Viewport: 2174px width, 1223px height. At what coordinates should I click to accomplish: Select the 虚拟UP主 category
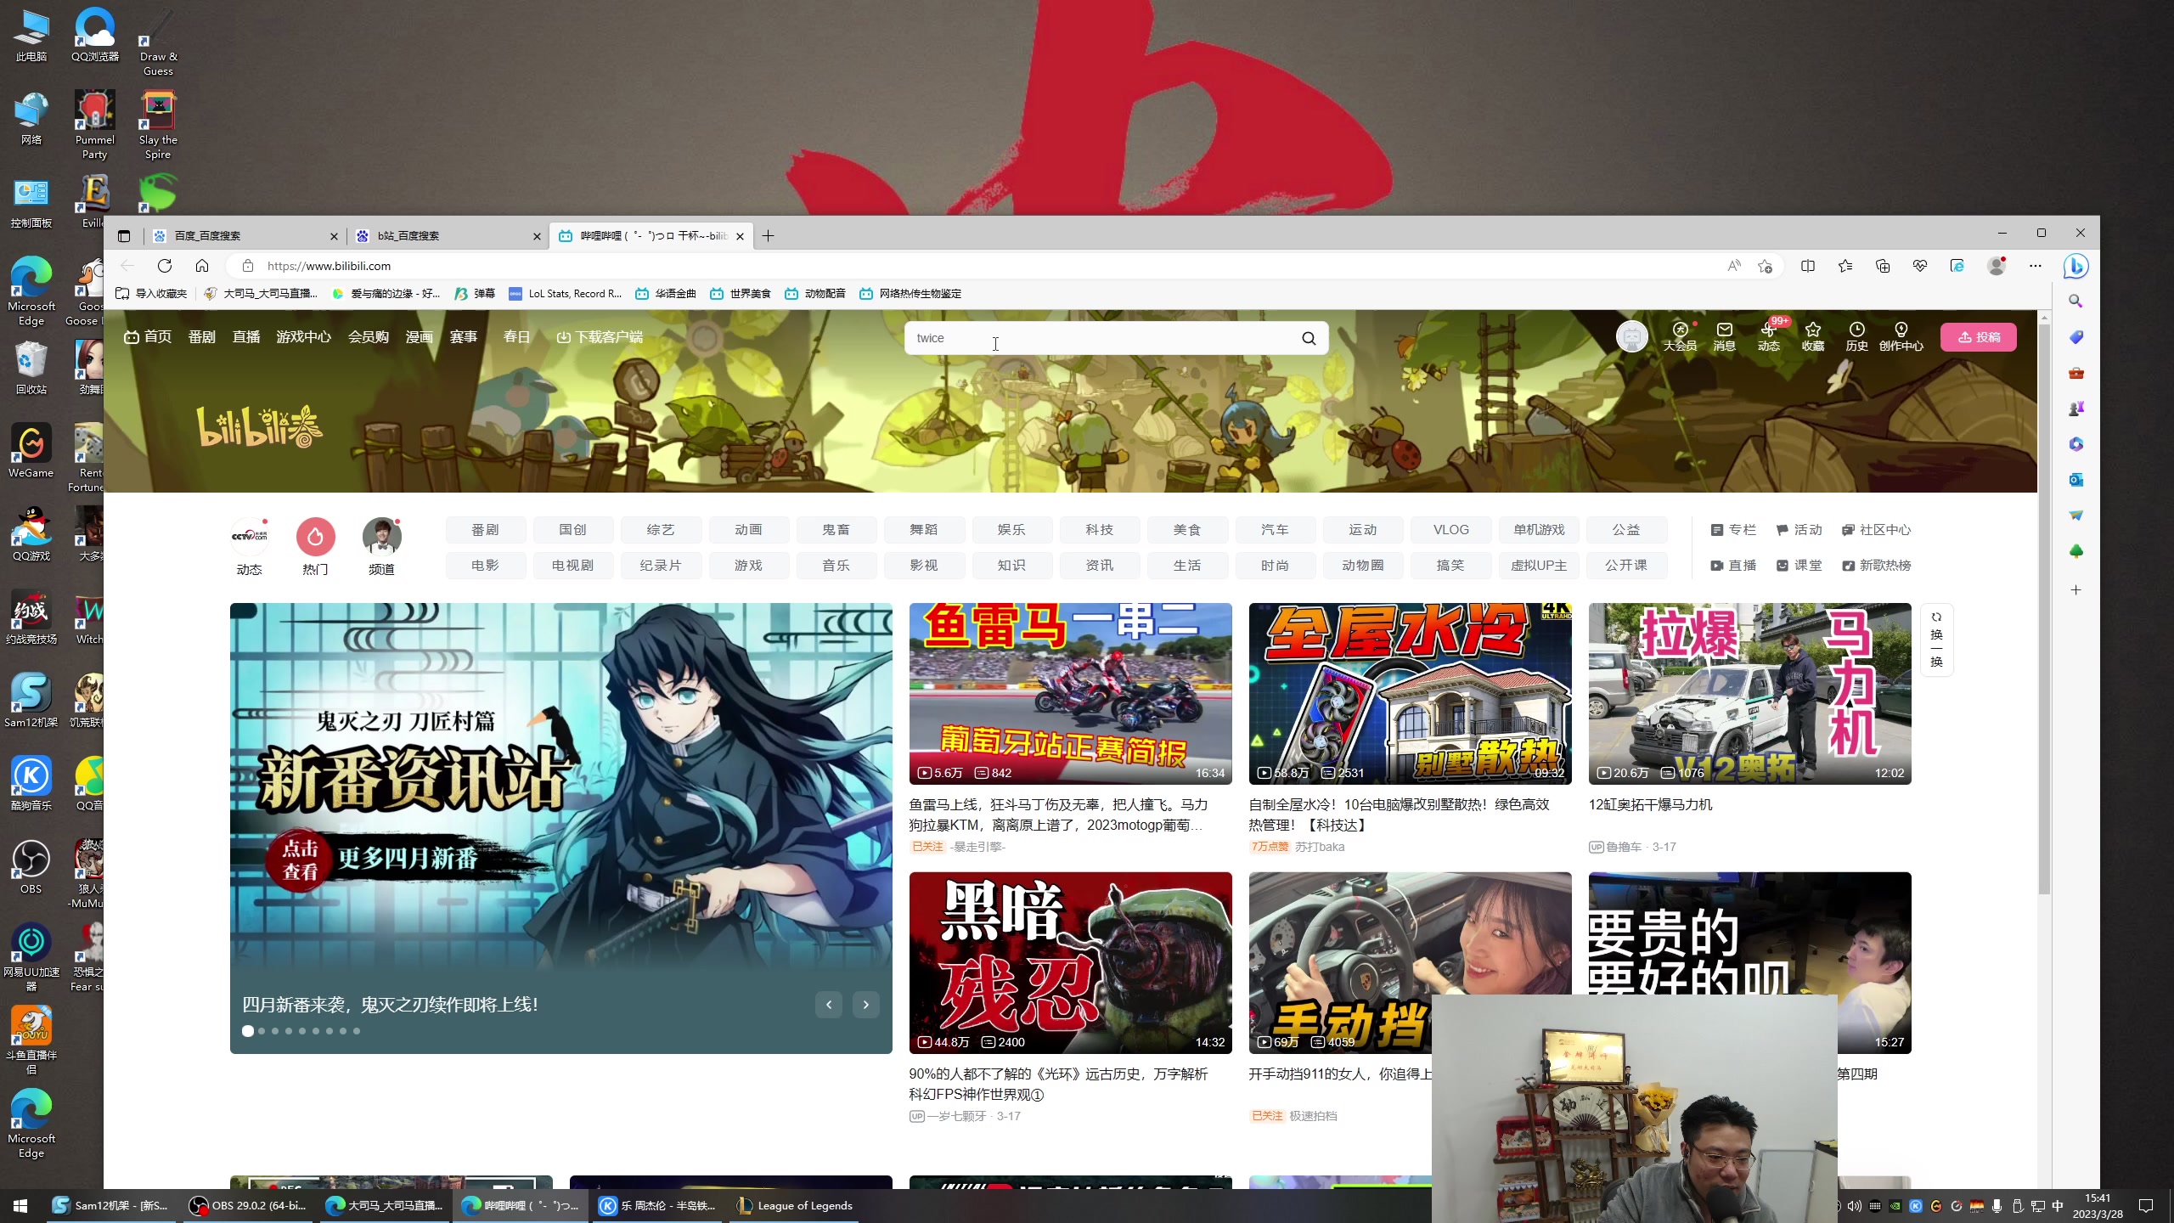point(1539,566)
